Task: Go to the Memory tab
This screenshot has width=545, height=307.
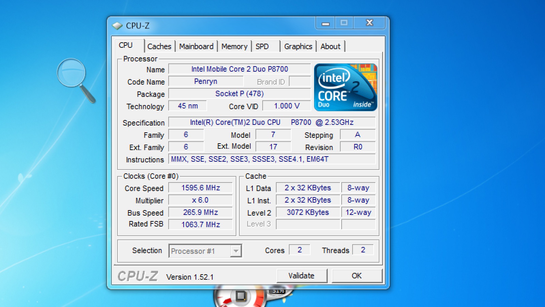Action: point(234,46)
